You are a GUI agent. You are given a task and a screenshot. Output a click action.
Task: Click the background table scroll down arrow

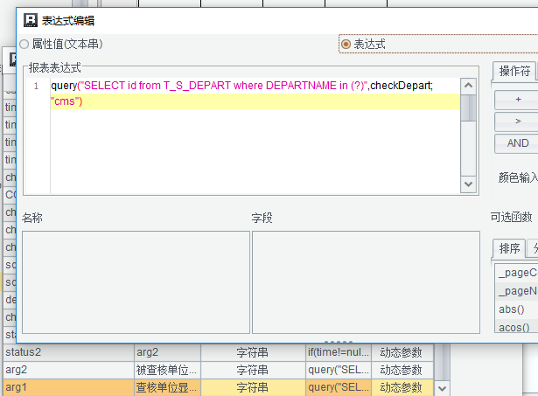[442, 388]
